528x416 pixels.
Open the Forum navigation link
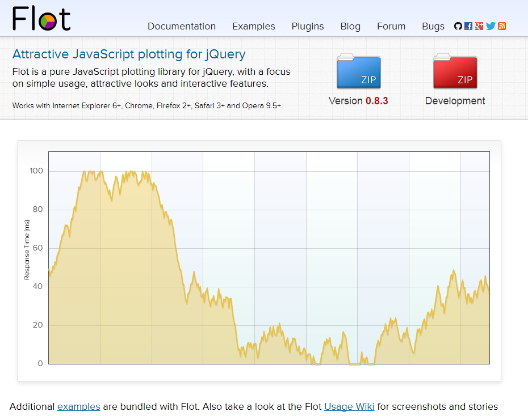tap(391, 26)
